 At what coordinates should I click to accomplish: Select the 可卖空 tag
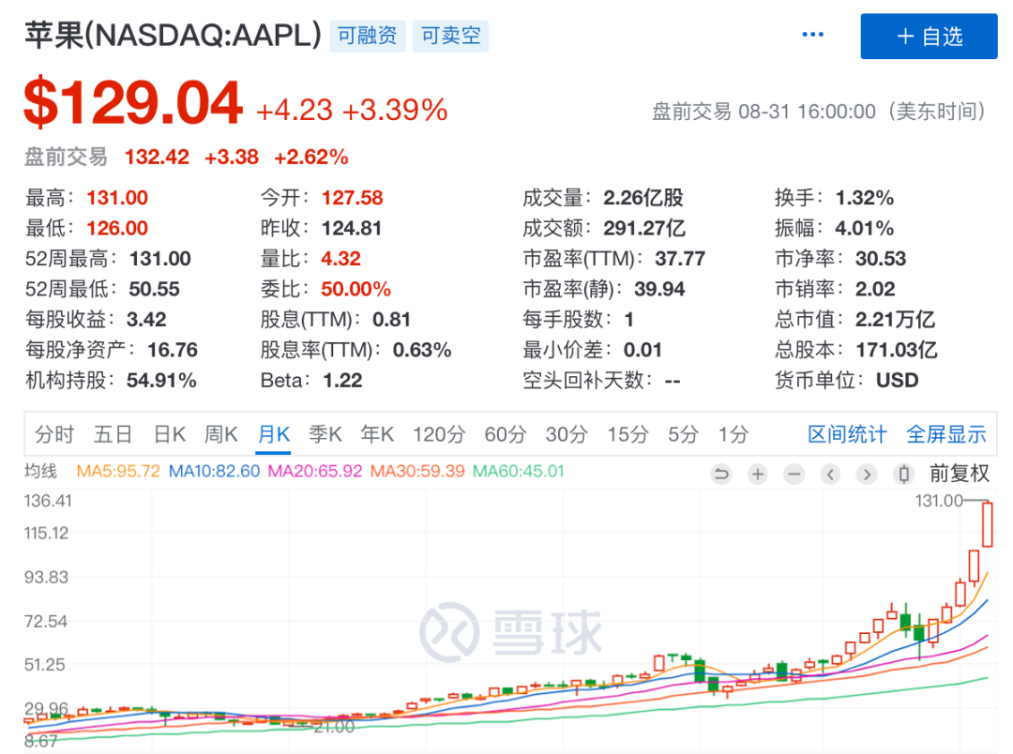point(450,36)
